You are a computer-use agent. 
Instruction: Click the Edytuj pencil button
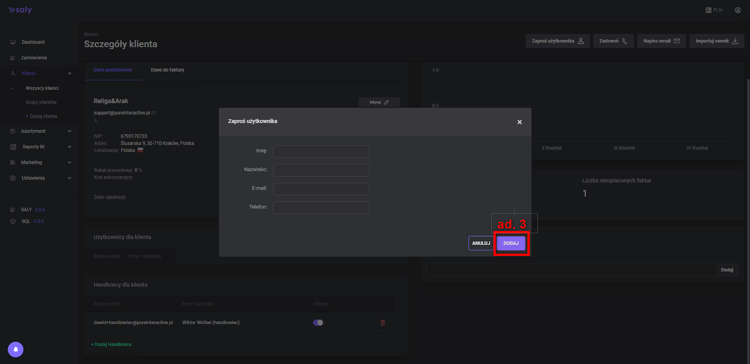click(x=379, y=102)
